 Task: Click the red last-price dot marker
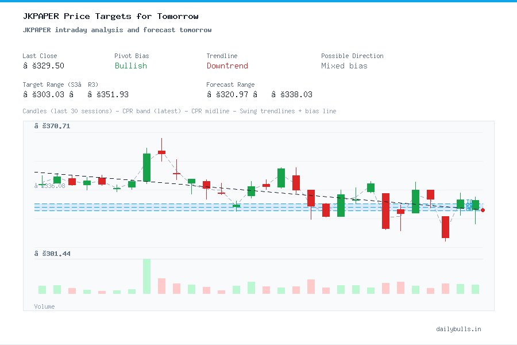click(x=483, y=210)
